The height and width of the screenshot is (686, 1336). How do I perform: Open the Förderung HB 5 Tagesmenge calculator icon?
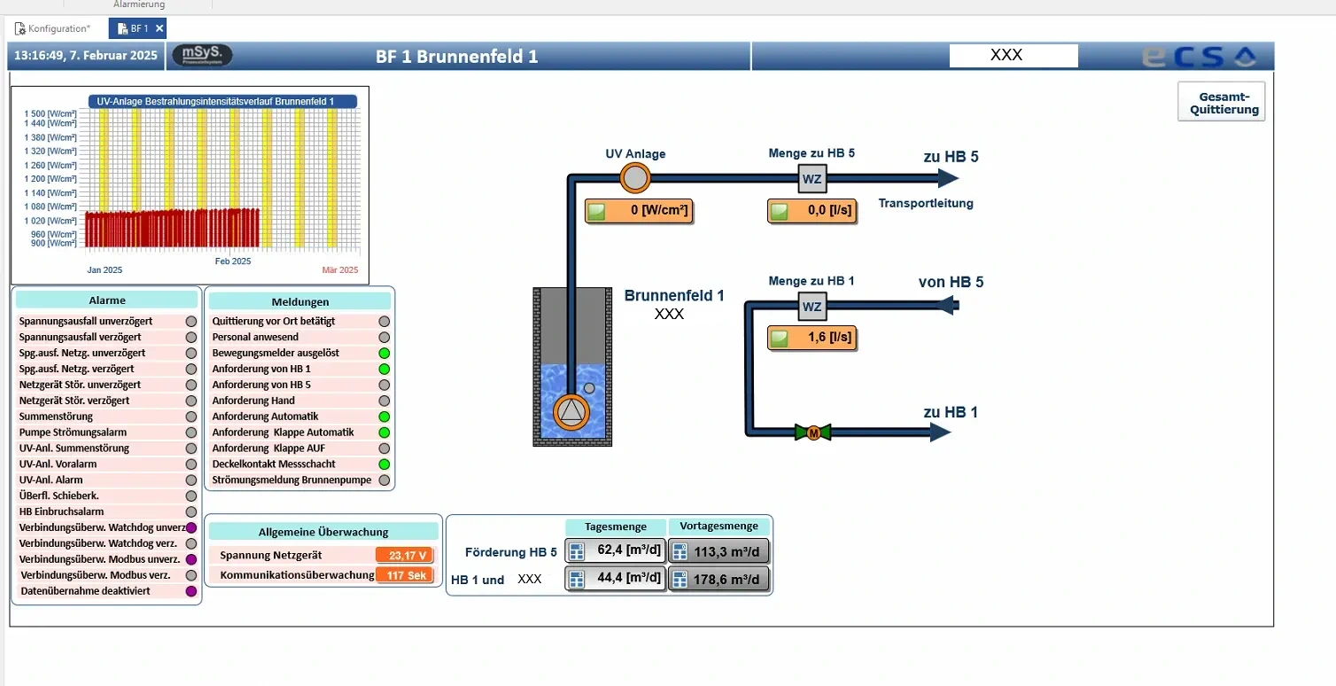pyautogui.click(x=578, y=550)
